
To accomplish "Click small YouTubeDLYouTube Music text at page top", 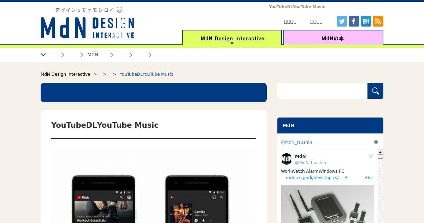I will [x=297, y=7].
